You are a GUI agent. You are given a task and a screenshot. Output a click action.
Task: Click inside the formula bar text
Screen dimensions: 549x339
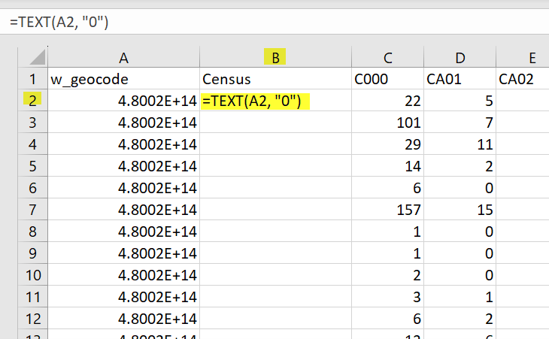(59, 23)
